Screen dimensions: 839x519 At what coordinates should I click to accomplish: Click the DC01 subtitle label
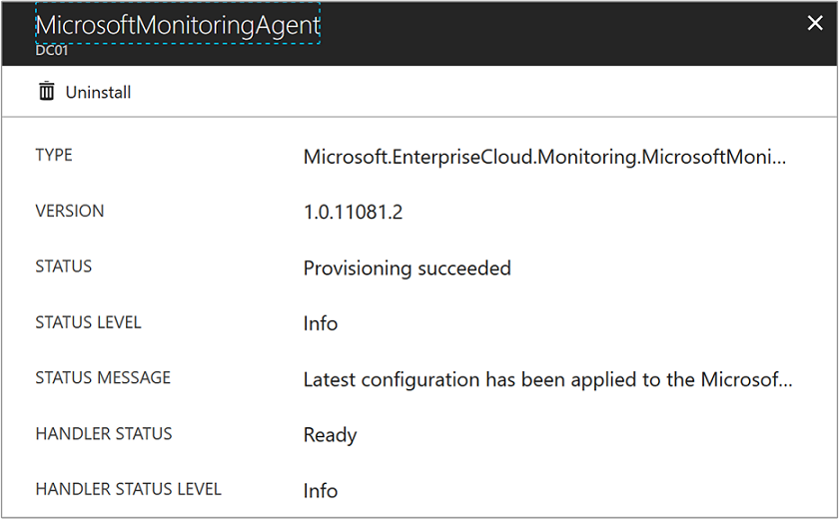click(52, 50)
